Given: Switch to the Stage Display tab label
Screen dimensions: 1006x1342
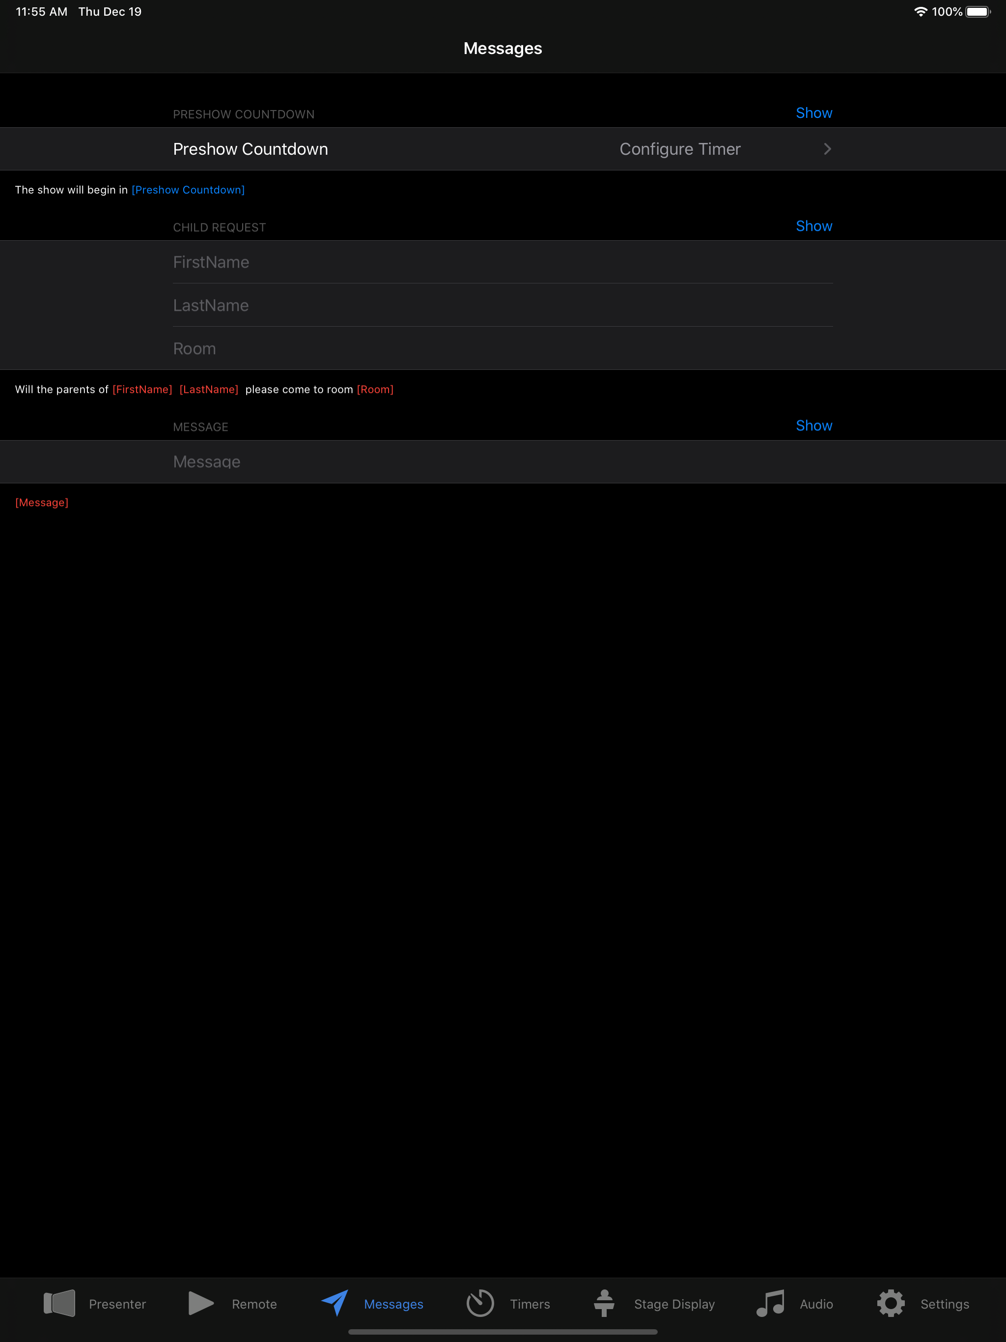Looking at the screenshot, I should 674,1304.
